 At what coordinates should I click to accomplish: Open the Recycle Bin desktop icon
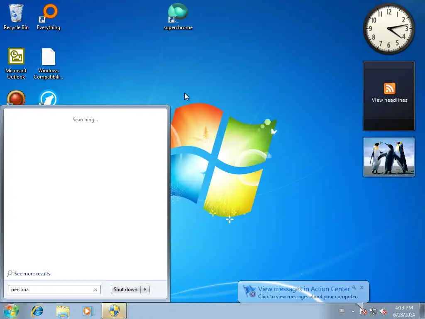(x=16, y=17)
